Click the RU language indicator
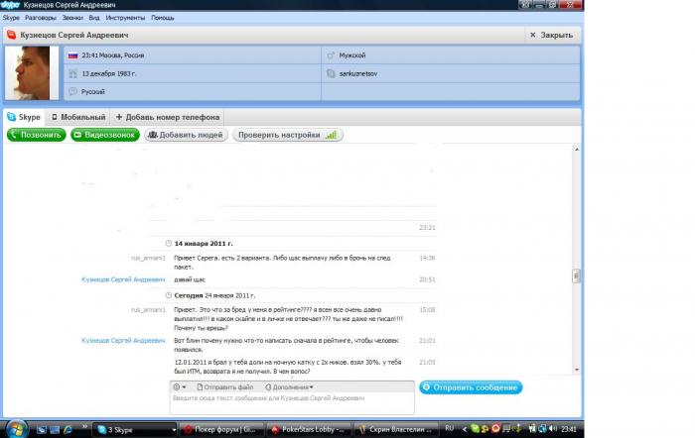 [450, 429]
